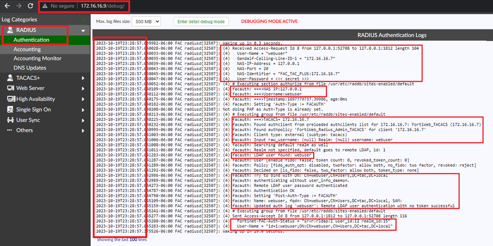Collapse the RADIUS category arrow

click(x=83, y=31)
